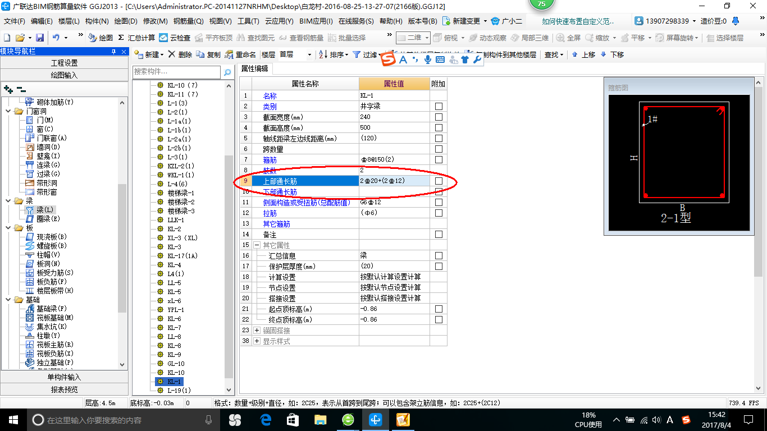
Task: Pin the 模块导航栏 panel
Action: point(113,51)
